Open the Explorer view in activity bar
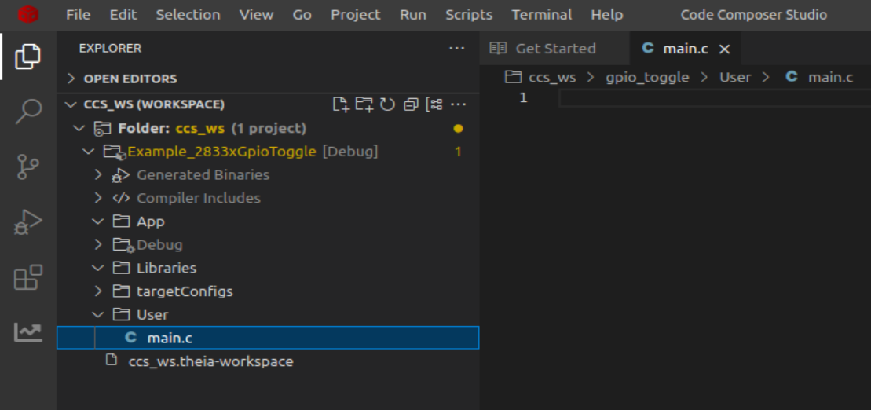871x410 pixels. coord(27,56)
